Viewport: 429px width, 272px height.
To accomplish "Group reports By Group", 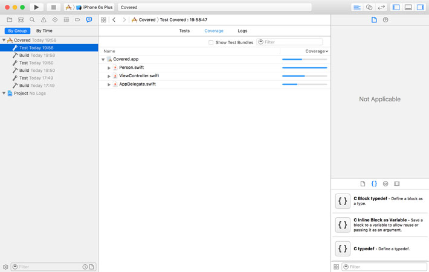I will tap(18, 31).
